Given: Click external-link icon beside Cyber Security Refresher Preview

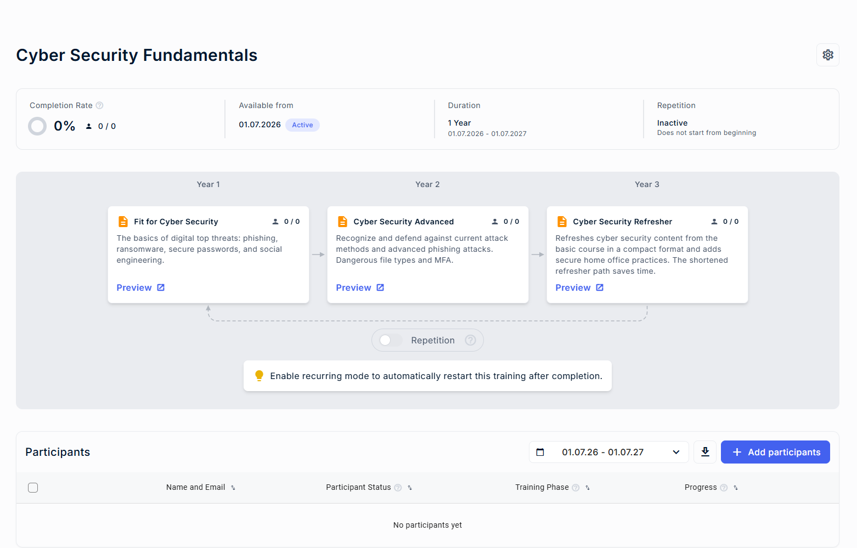Looking at the screenshot, I should pos(600,287).
